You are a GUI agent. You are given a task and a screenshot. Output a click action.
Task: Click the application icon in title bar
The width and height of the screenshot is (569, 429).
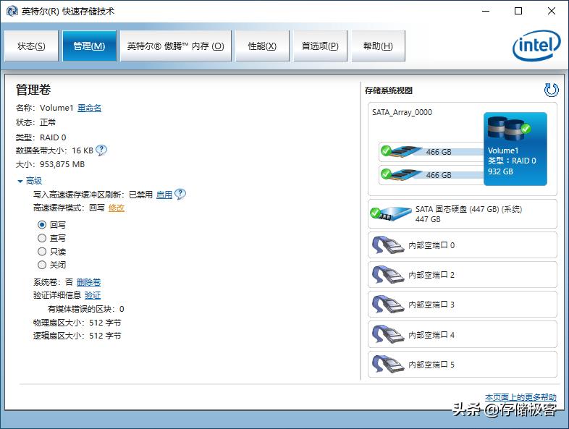pos(12,12)
